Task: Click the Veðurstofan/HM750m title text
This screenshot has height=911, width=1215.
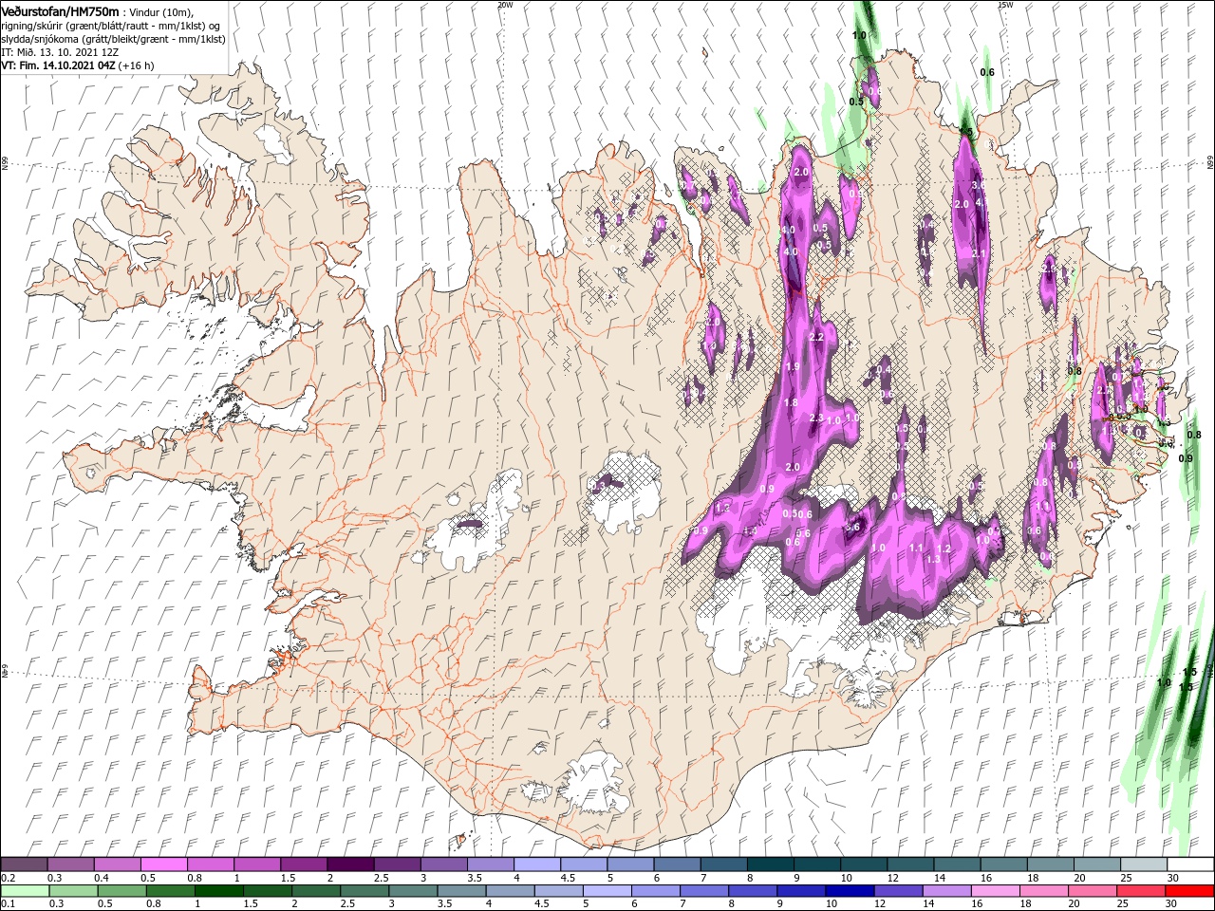Action: [x=60, y=10]
